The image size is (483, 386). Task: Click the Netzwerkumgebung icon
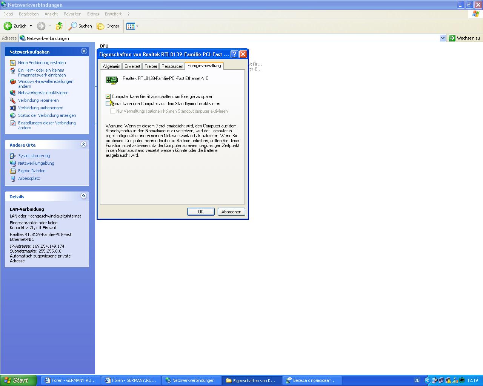13,163
